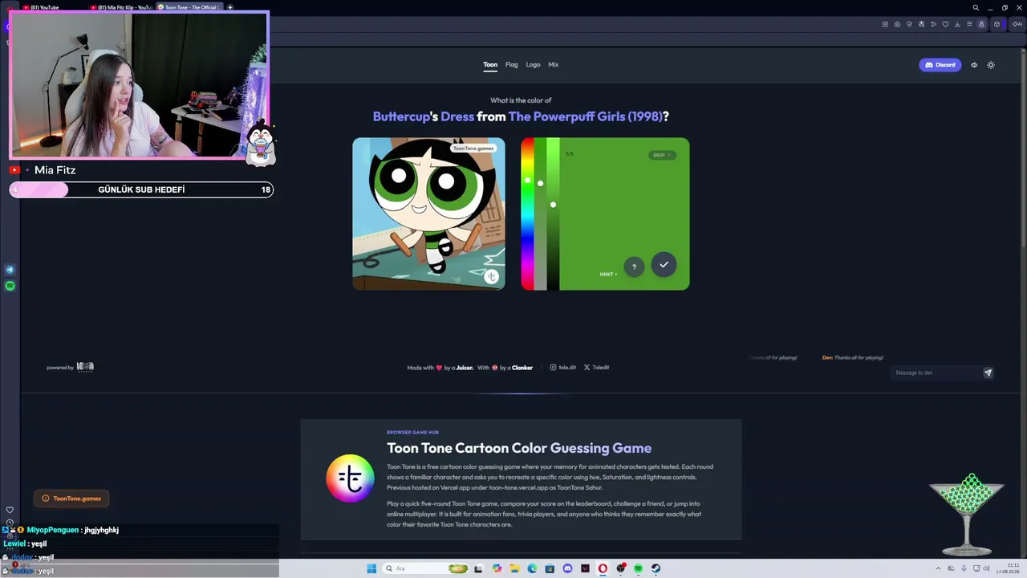This screenshot has width=1027, height=578.
Task: Expand the hidden system tray icons
Action: point(936,568)
